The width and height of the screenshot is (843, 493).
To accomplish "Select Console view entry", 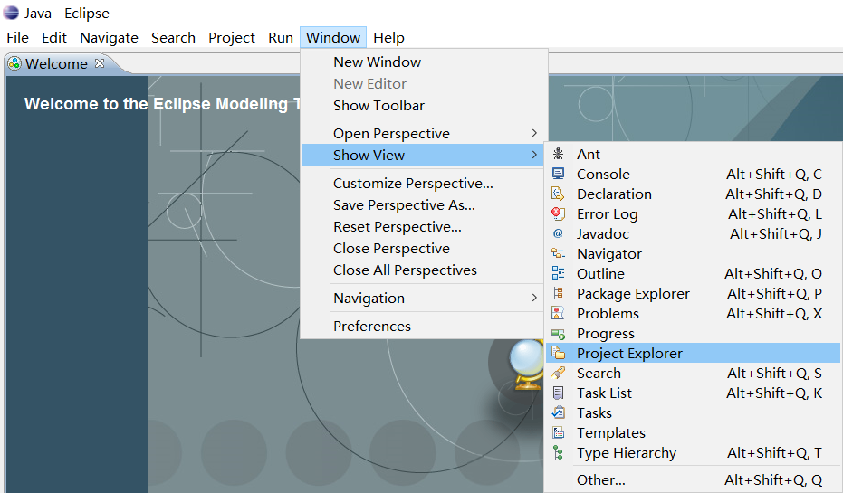I will (694, 174).
